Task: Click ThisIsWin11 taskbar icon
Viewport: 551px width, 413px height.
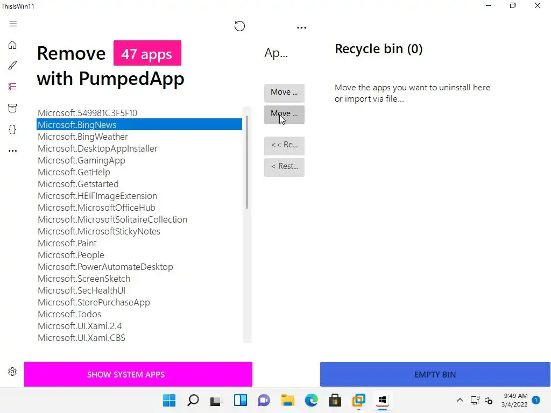Action: coord(383,400)
